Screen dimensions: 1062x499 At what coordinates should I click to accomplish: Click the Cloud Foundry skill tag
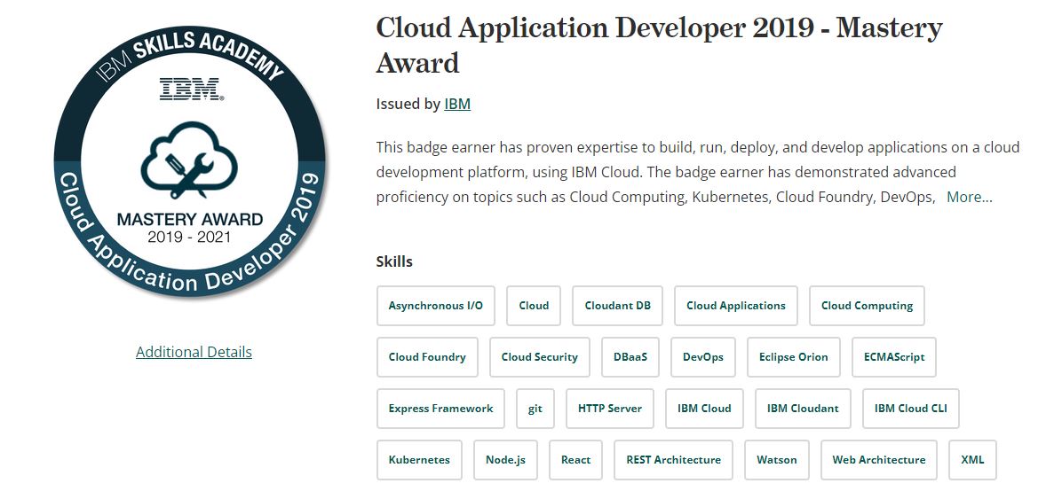[x=427, y=357]
